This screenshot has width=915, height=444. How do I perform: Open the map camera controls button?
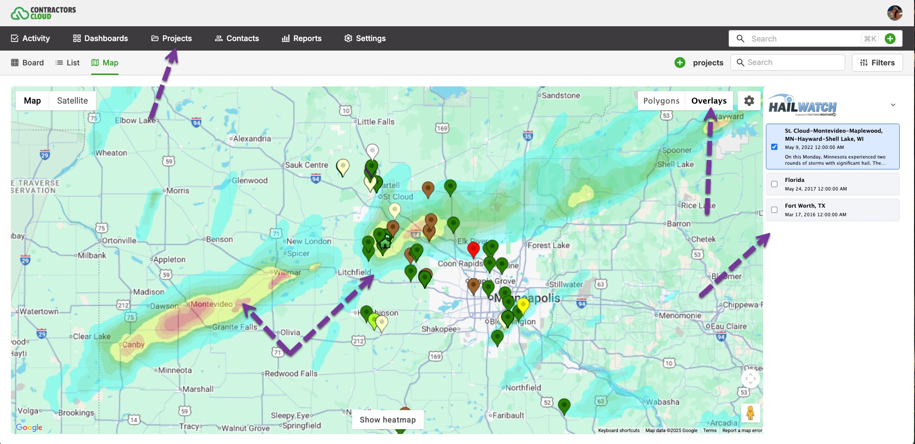coord(751,379)
